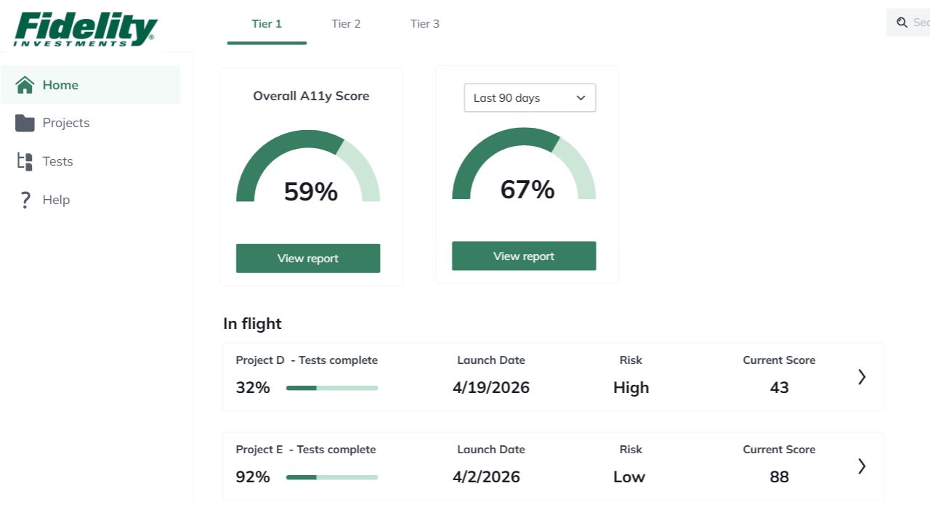
Task: Switch to the Tier 2 tab
Action: [346, 24]
